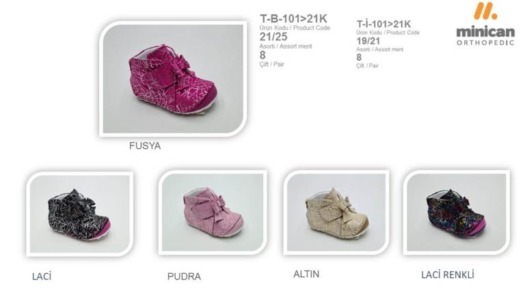Select product code T-İ-101>21K
Screen dimensions: 525x295
tap(383, 24)
